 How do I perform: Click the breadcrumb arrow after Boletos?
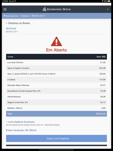coord(30,16)
